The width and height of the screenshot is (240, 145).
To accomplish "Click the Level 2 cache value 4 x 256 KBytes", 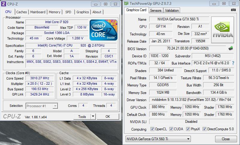I will [x=87, y=89].
